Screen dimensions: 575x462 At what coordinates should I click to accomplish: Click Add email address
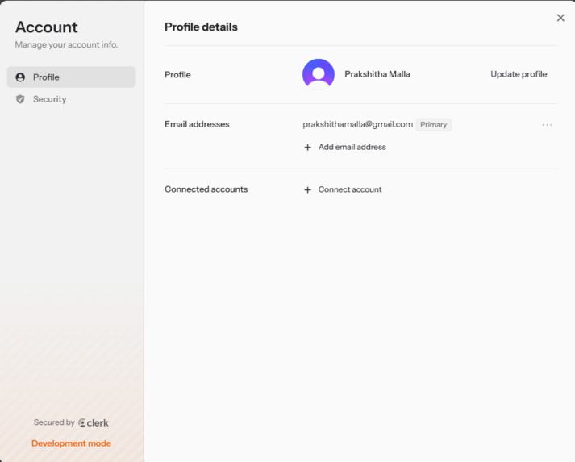(344, 147)
